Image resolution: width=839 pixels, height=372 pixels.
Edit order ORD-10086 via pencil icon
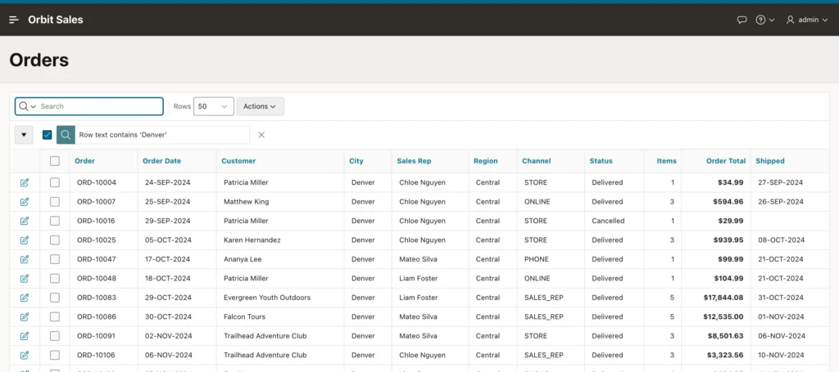[24, 317]
